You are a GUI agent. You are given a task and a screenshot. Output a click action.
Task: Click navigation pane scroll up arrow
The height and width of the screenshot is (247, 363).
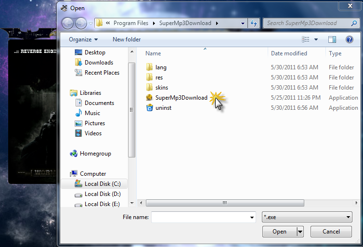tap(132, 52)
